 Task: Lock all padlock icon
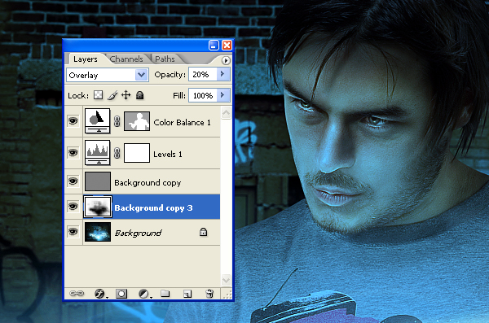coord(139,95)
